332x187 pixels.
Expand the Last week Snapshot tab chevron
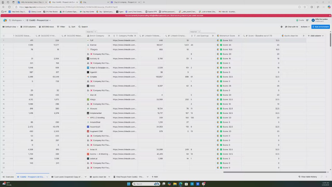coord(85,177)
